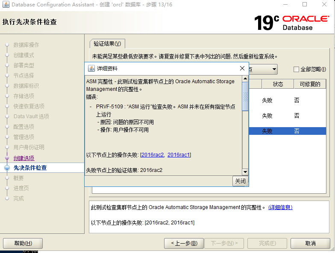Close the 详细资料 popup with X icon
The height and width of the screenshot is (253, 335).
242,68
